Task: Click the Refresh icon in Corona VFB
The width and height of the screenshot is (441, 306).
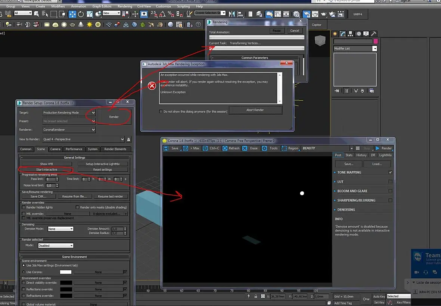Action: pos(225,148)
